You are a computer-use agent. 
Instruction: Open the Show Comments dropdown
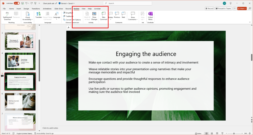[133, 16]
